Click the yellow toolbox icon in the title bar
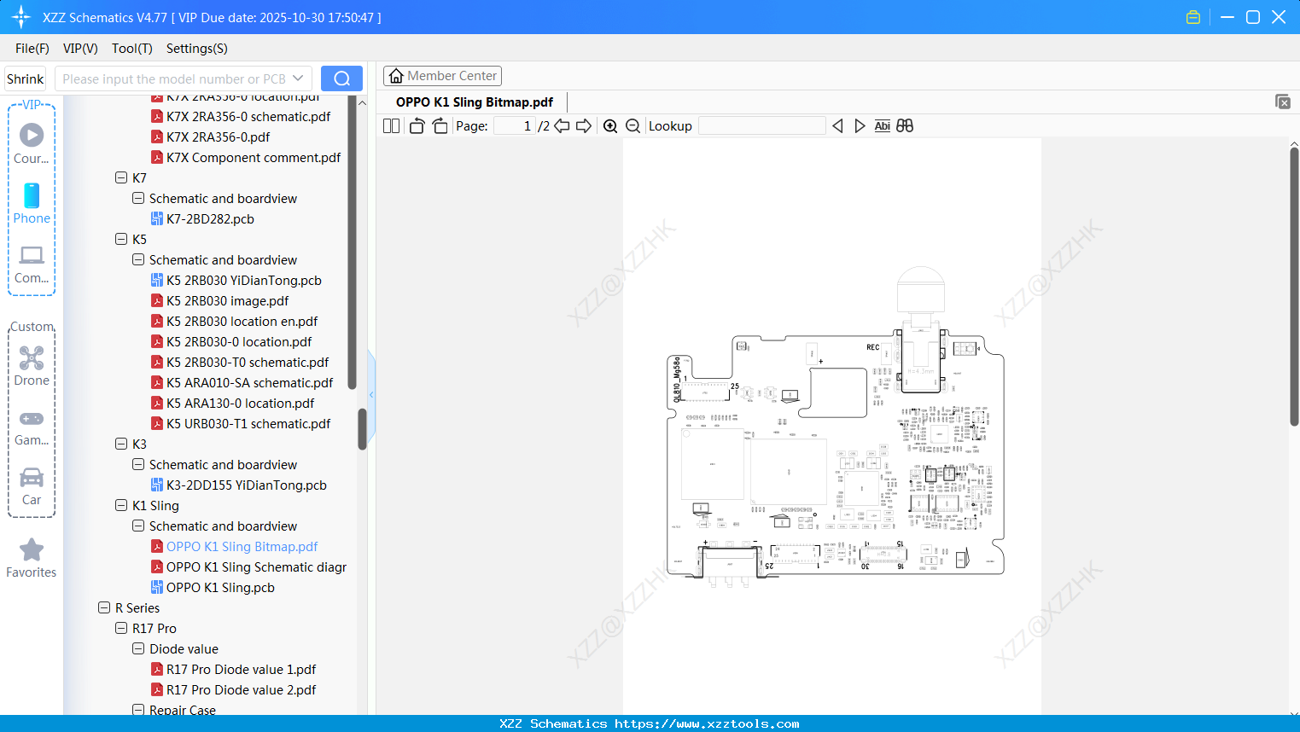This screenshot has height=732, width=1300. [1193, 17]
